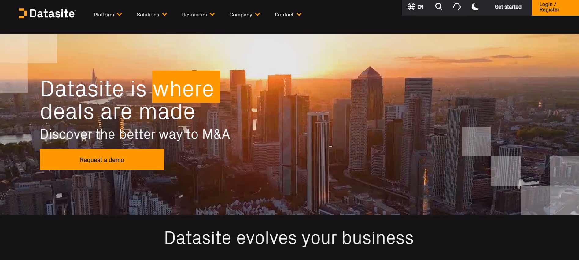Click the Request a demo button
This screenshot has height=260, width=579.
[x=102, y=159]
